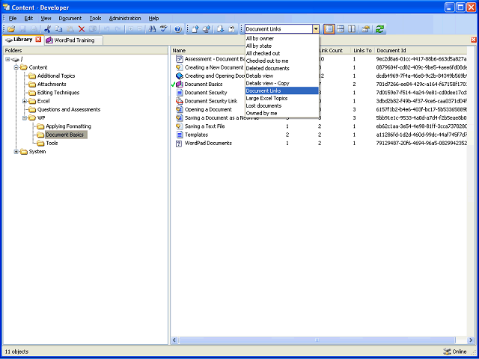Switch to the WordPad Training tab

[73, 40]
